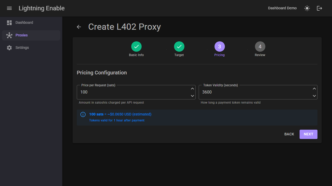The width and height of the screenshot is (332, 186).
Task: Decrease Token Validity using its down chevron
Action: point(314,96)
